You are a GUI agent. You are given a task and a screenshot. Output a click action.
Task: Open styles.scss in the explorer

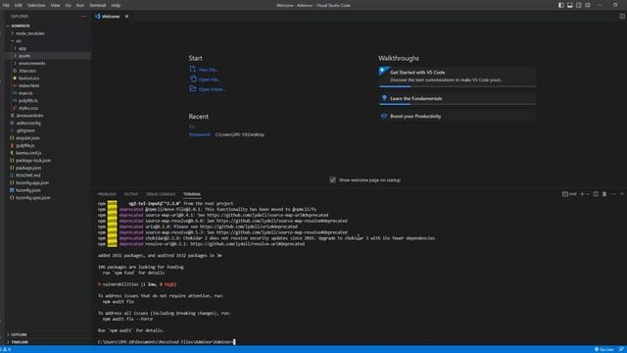pyautogui.click(x=28, y=108)
